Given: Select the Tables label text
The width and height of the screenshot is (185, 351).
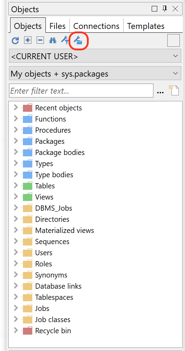Looking at the screenshot, I should point(45,186).
